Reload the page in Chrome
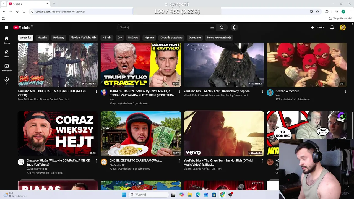Image resolution: width=354 pixels, height=199 pixels. tap(17, 12)
